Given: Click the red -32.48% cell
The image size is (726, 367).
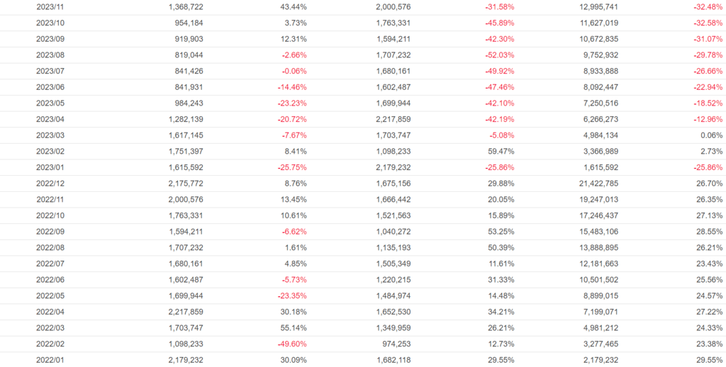Looking at the screenshot, I should (x=708, y=6).
